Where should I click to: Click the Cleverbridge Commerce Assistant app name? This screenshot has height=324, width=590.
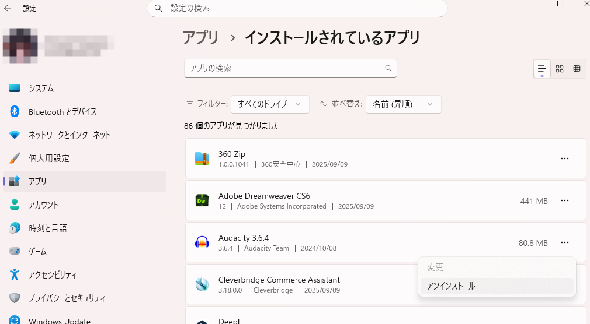pyautogui.click(x=279, y=280)
